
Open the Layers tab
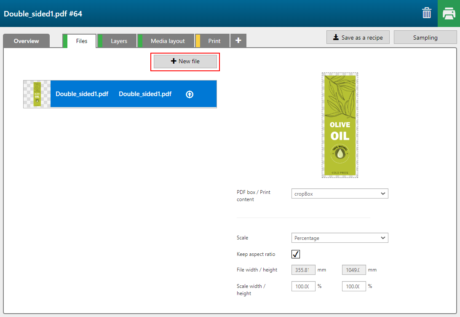(x=119, y=41)
